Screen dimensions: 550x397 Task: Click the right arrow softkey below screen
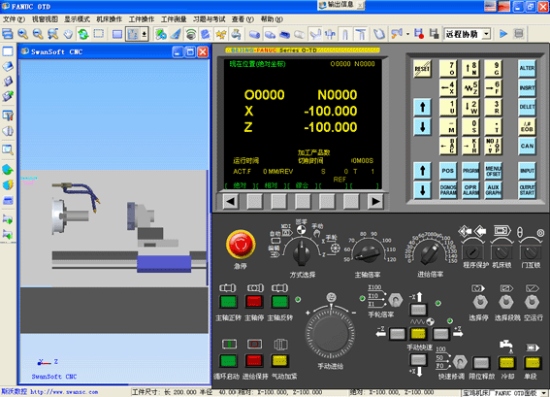coord(375,202)
